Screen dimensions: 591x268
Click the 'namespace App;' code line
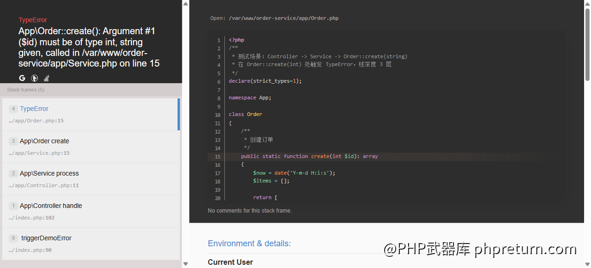click(250, 97)
